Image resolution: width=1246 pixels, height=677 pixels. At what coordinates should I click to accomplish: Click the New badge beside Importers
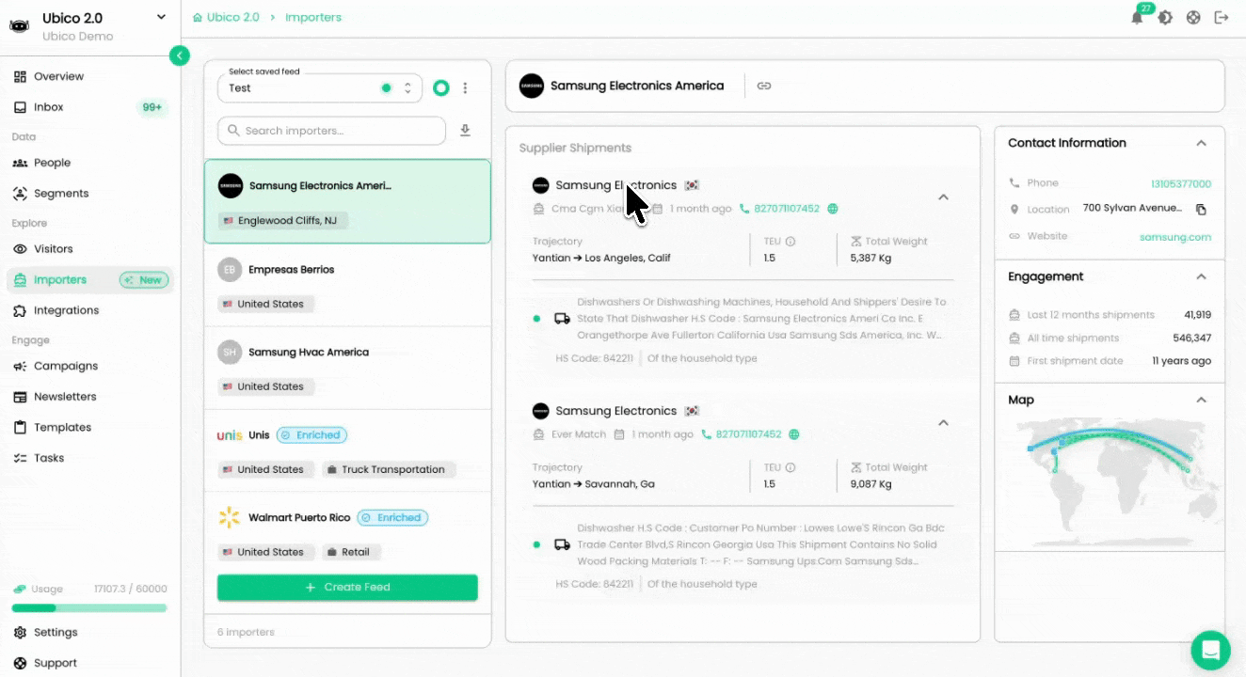pyautogui.click(x=144, y=280)
